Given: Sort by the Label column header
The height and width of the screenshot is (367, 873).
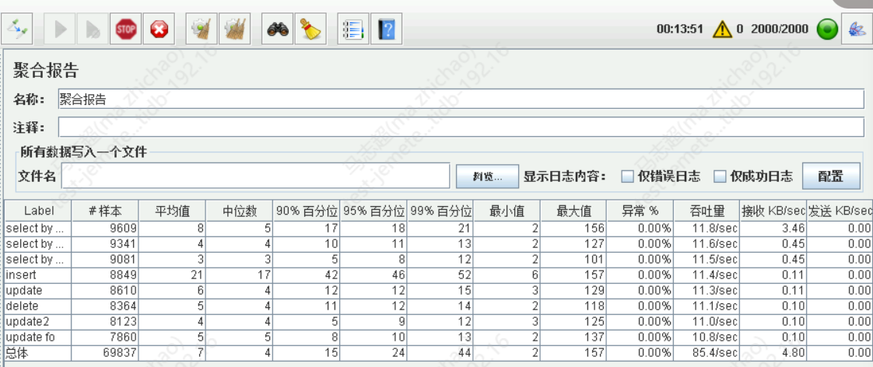Looking at the screenshot, I should pyautogui.click(x=38, y=211).
